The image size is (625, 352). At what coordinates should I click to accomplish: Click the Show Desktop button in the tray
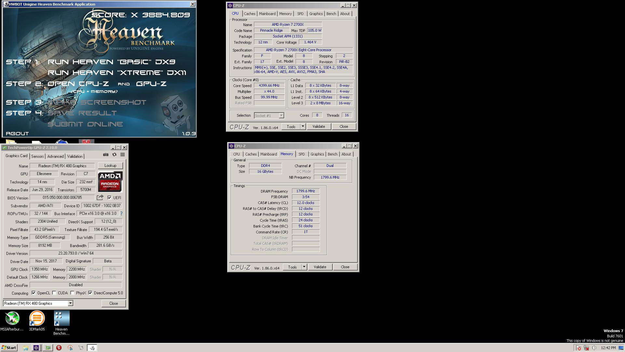tap(621, 348)
